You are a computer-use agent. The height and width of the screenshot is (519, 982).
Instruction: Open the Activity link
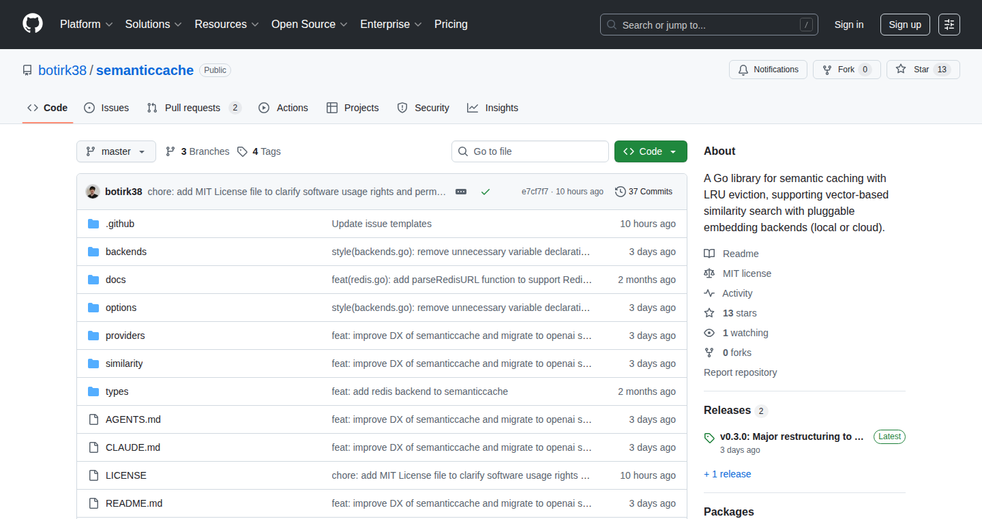(737, 293)
